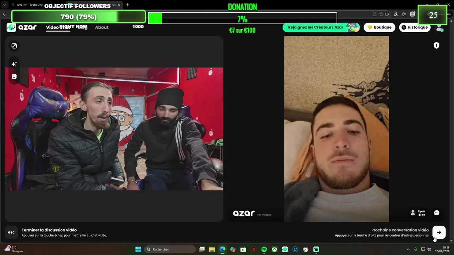This screenshot has height=255, width=454.
Task: Open the weather widget showing 2°C
Action: (x=14, y=249)
